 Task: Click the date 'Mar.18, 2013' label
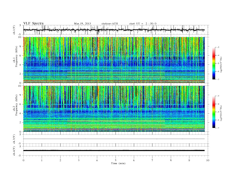pyautogui.click(x=82, y=24)
